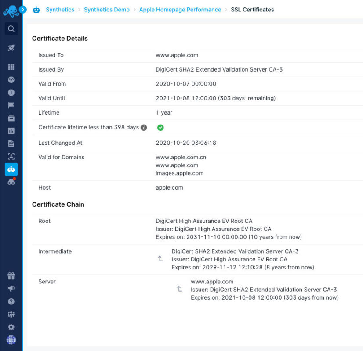Image resolution: width=363 pixels, height=351 pixels.
Task: Click the robot icon in the breadcrumb
Action: pos(36,10)
